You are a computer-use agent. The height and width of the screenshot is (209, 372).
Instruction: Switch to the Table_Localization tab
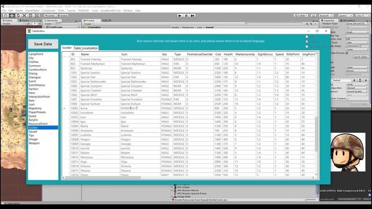[85, 48]
